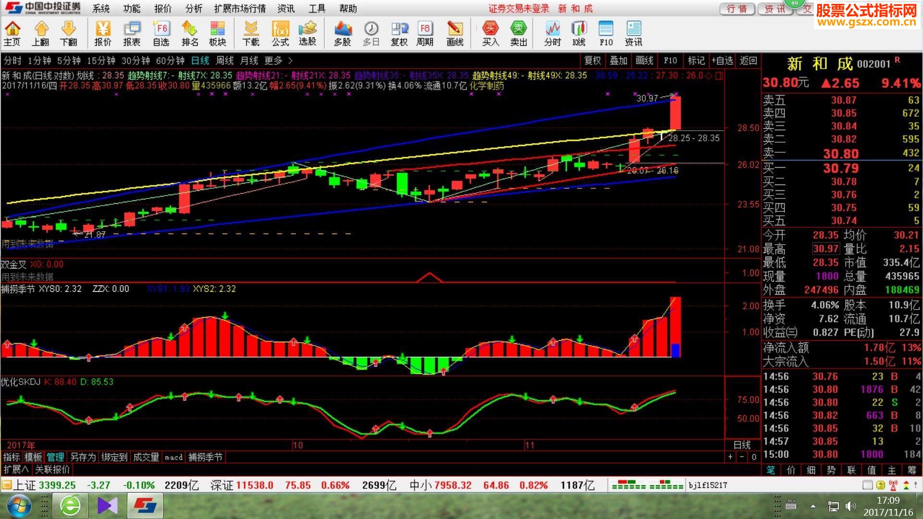This screenshot has width=923, height=519.
Task: Select the 笔 tick detail tab
Action: 771,470
